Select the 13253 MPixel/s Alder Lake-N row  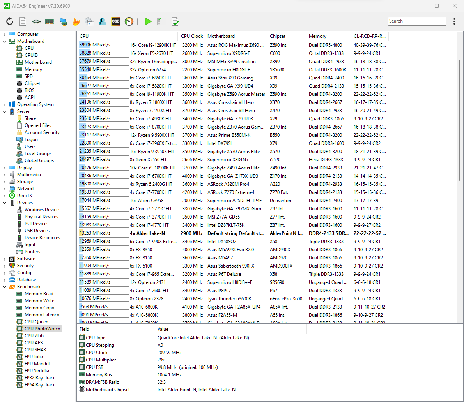[x=233, y=233]
